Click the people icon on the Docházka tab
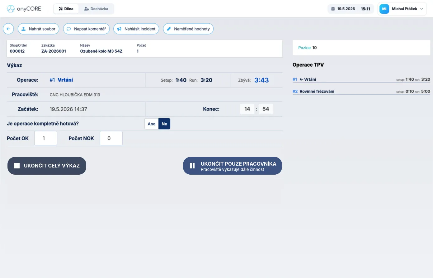Image resolution: width=433 pixels, height=278 pixels. [x=87, y=9]
